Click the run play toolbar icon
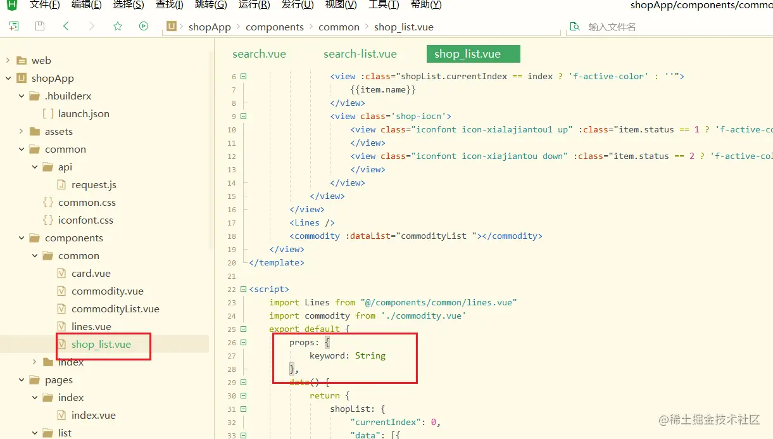The height and width of the screenshot is (439, 773). [144, 26]
